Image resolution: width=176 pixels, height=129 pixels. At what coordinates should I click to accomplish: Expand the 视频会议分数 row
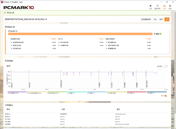(11, 45)
